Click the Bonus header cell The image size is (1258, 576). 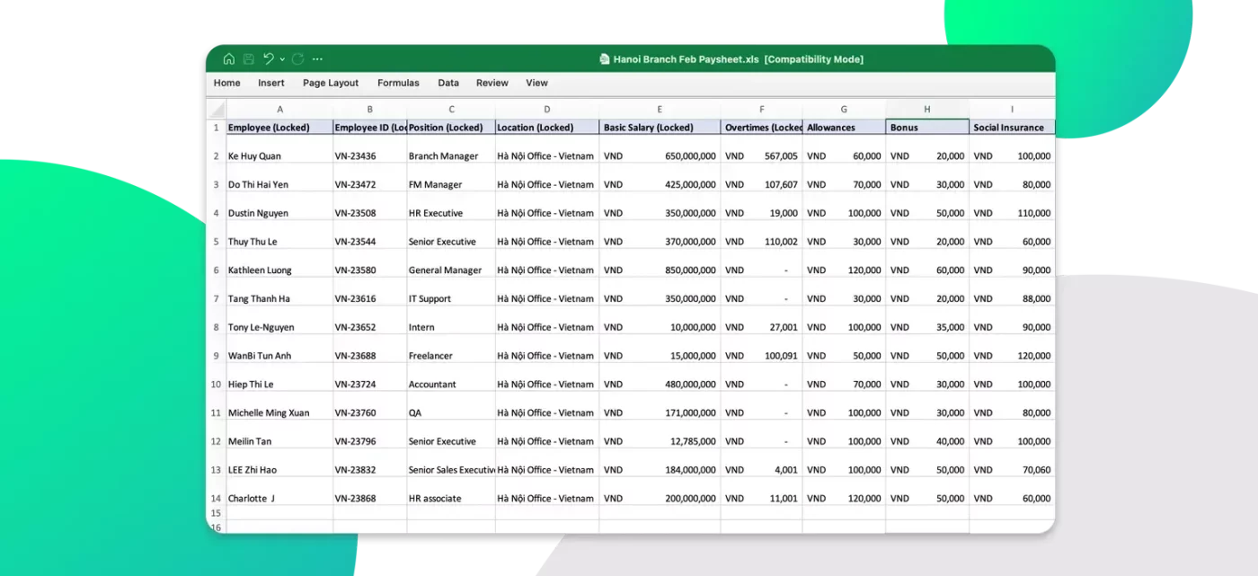tap(926, 128)
